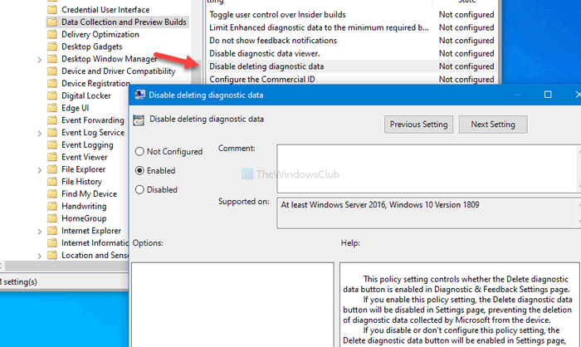Viewport: 581px width, 347px height.
Task: Expand the Internet Explorer tree node
Action: [39, 232]
